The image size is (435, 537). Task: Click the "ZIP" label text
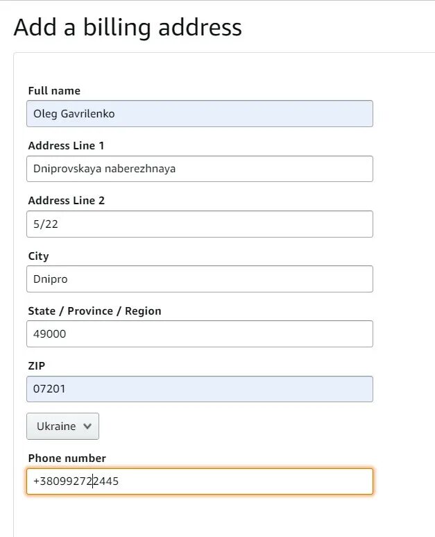pos(37,366)
